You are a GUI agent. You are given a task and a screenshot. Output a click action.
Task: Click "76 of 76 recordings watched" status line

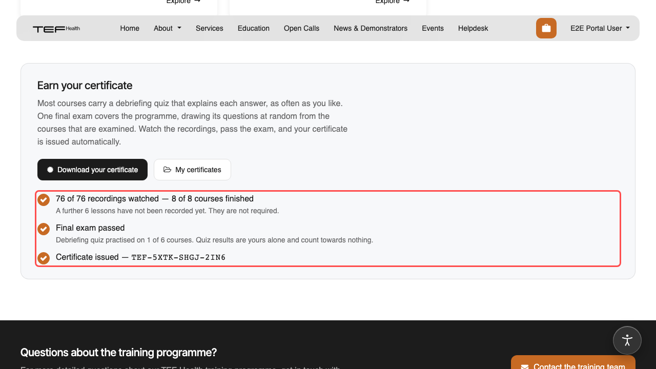click(155, 198)
